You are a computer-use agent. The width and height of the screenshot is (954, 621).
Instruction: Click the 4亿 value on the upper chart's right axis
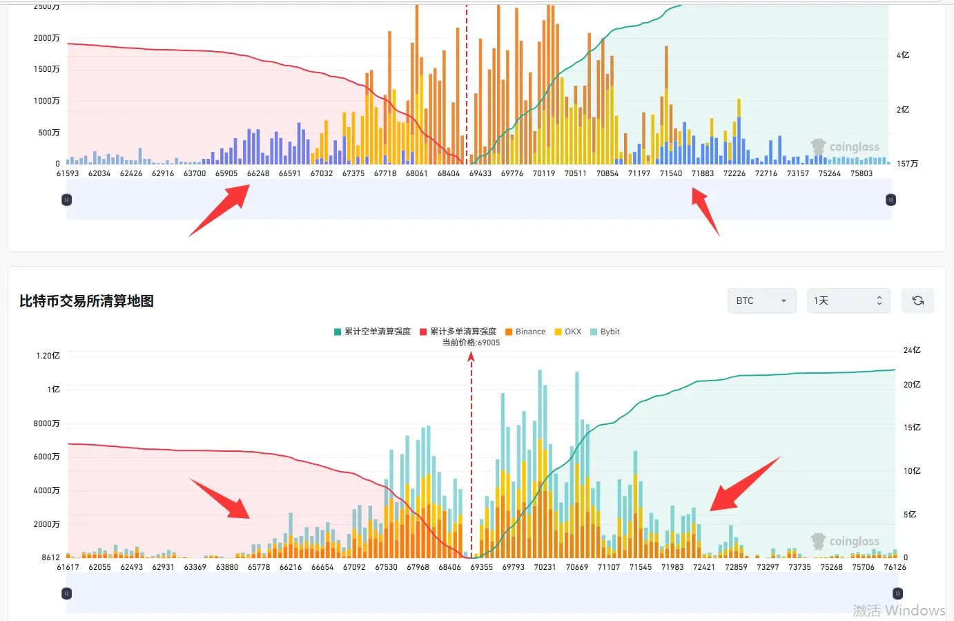pyautogui.click(x=903, y=55)
